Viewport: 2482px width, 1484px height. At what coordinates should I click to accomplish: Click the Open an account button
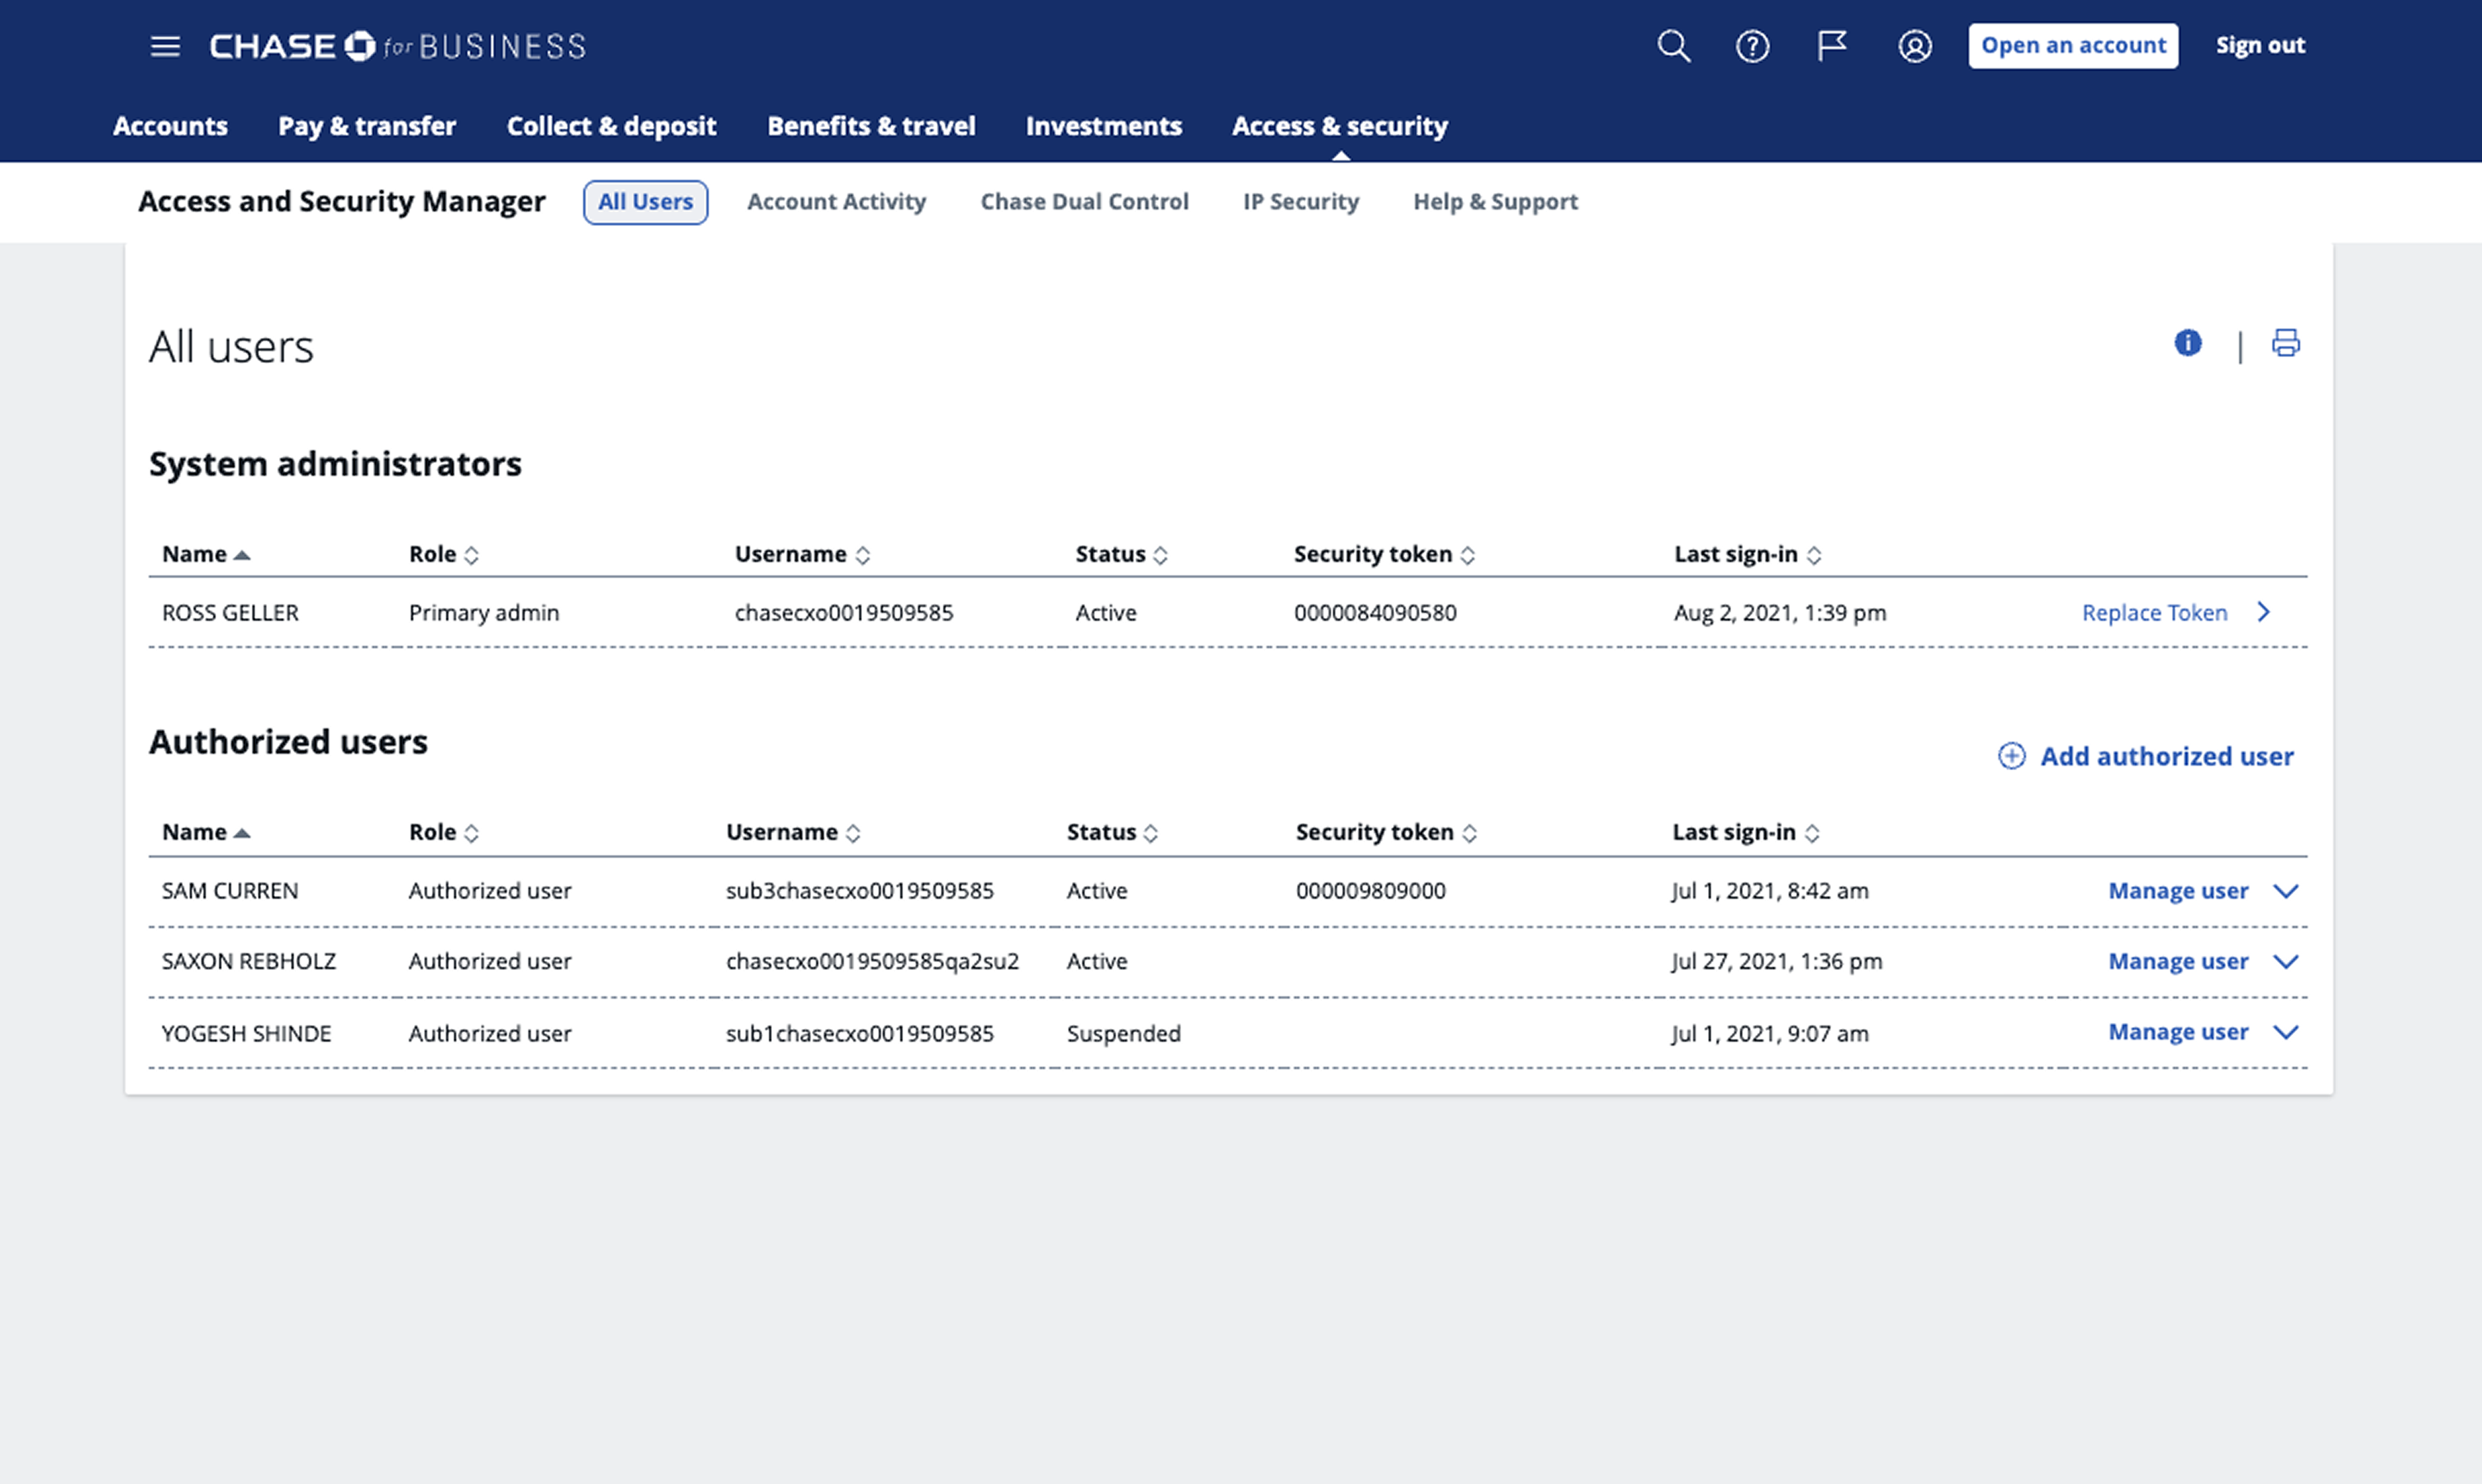pyautogui.click(x=2073, y=46)
